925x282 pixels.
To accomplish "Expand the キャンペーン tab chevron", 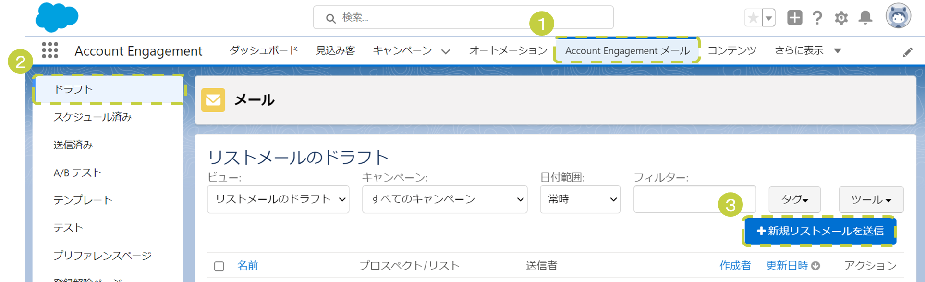I will pyautogui.click(x=446, y=51).
